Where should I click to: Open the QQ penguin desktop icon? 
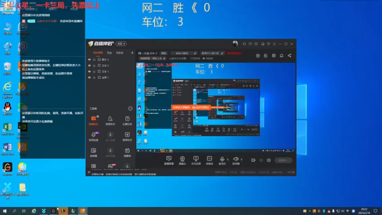(x=8, y=109)
